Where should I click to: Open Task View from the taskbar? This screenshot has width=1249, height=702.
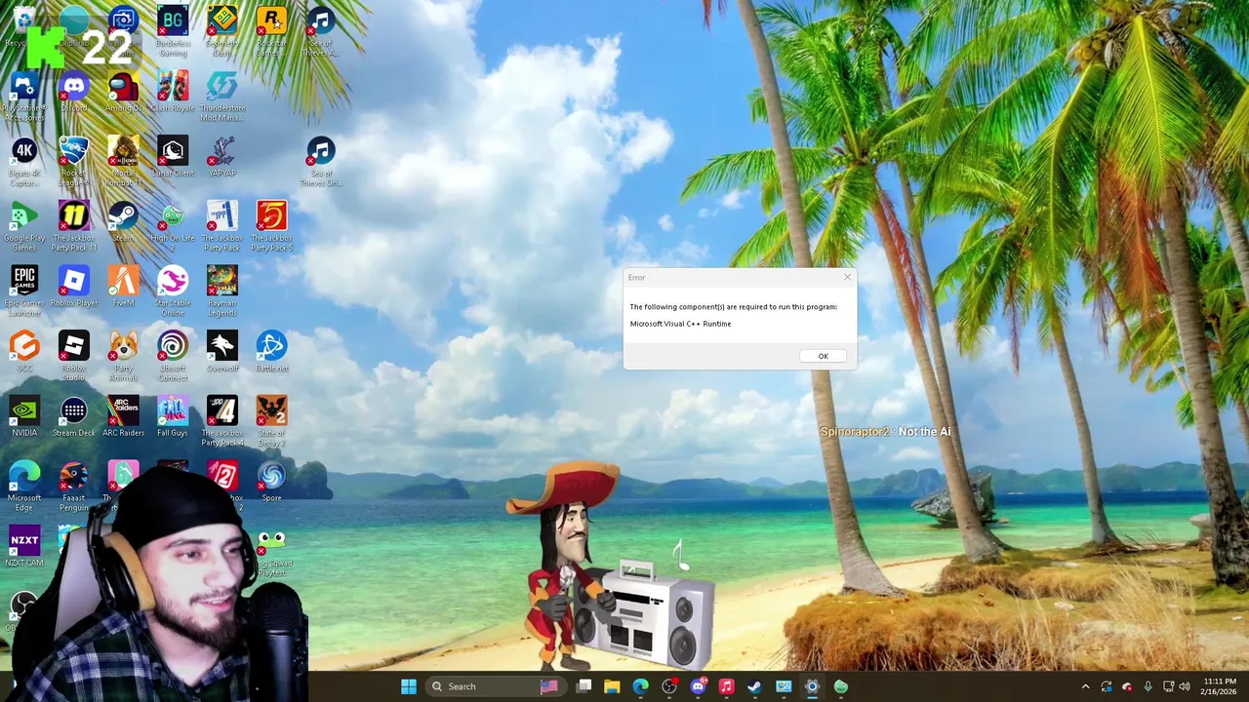(584, 686)
